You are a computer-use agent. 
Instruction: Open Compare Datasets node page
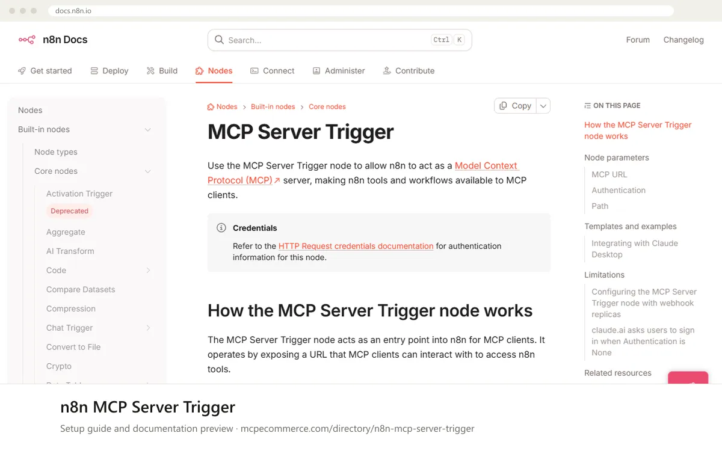[x=81, y=290]
